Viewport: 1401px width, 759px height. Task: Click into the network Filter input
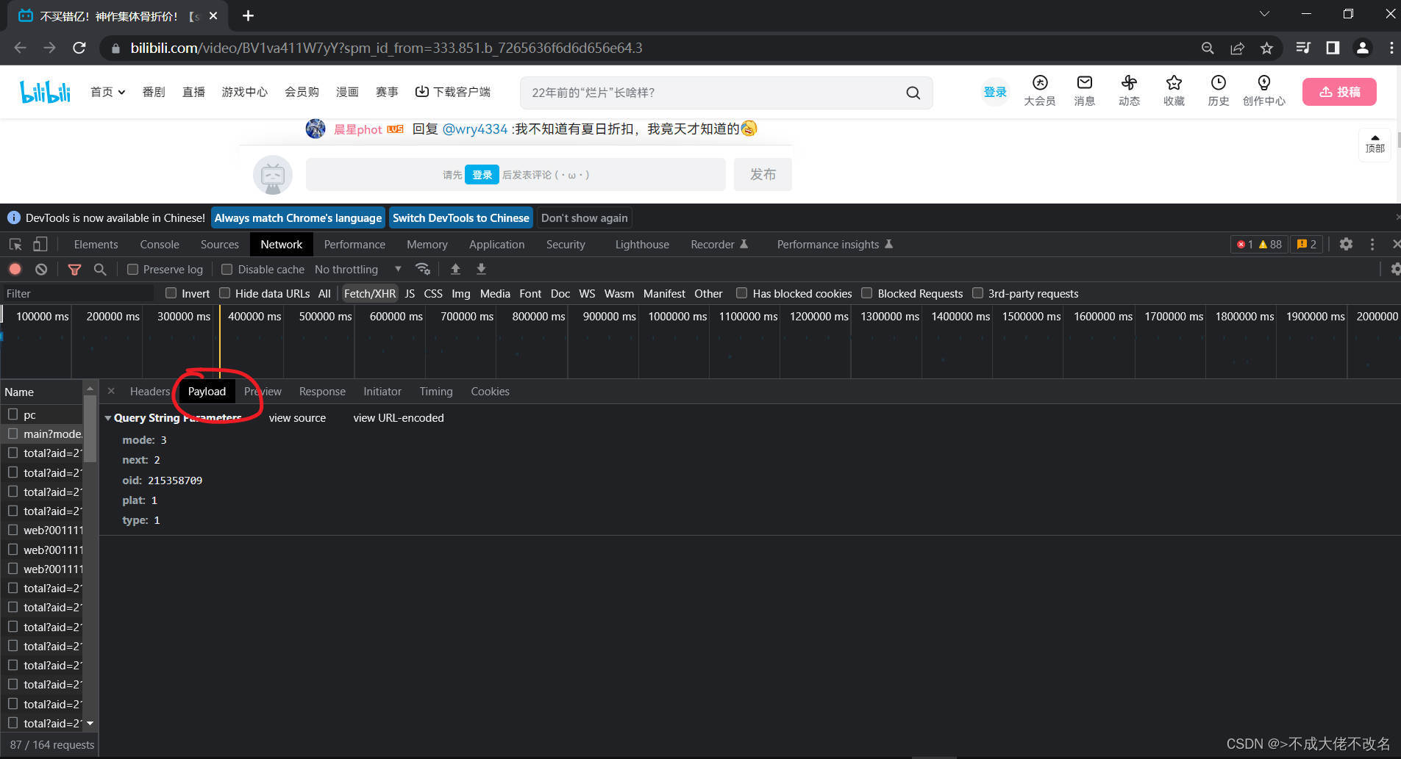pyautogui.click(x=77, y=293)
